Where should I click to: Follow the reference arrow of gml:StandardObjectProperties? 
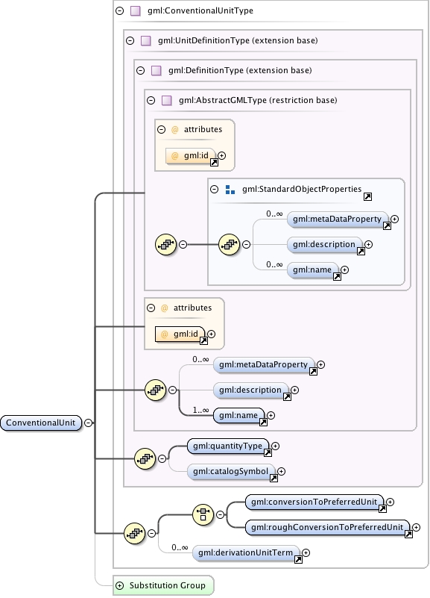(x=367, y=197)
